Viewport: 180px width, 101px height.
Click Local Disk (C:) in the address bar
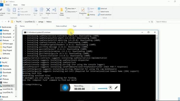click(30, 22)
